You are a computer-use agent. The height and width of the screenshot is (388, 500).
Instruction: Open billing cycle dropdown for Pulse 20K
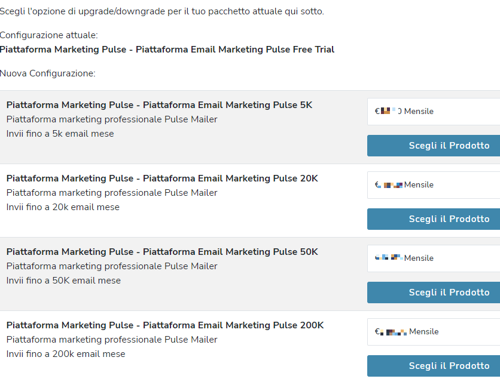(434, 185)
